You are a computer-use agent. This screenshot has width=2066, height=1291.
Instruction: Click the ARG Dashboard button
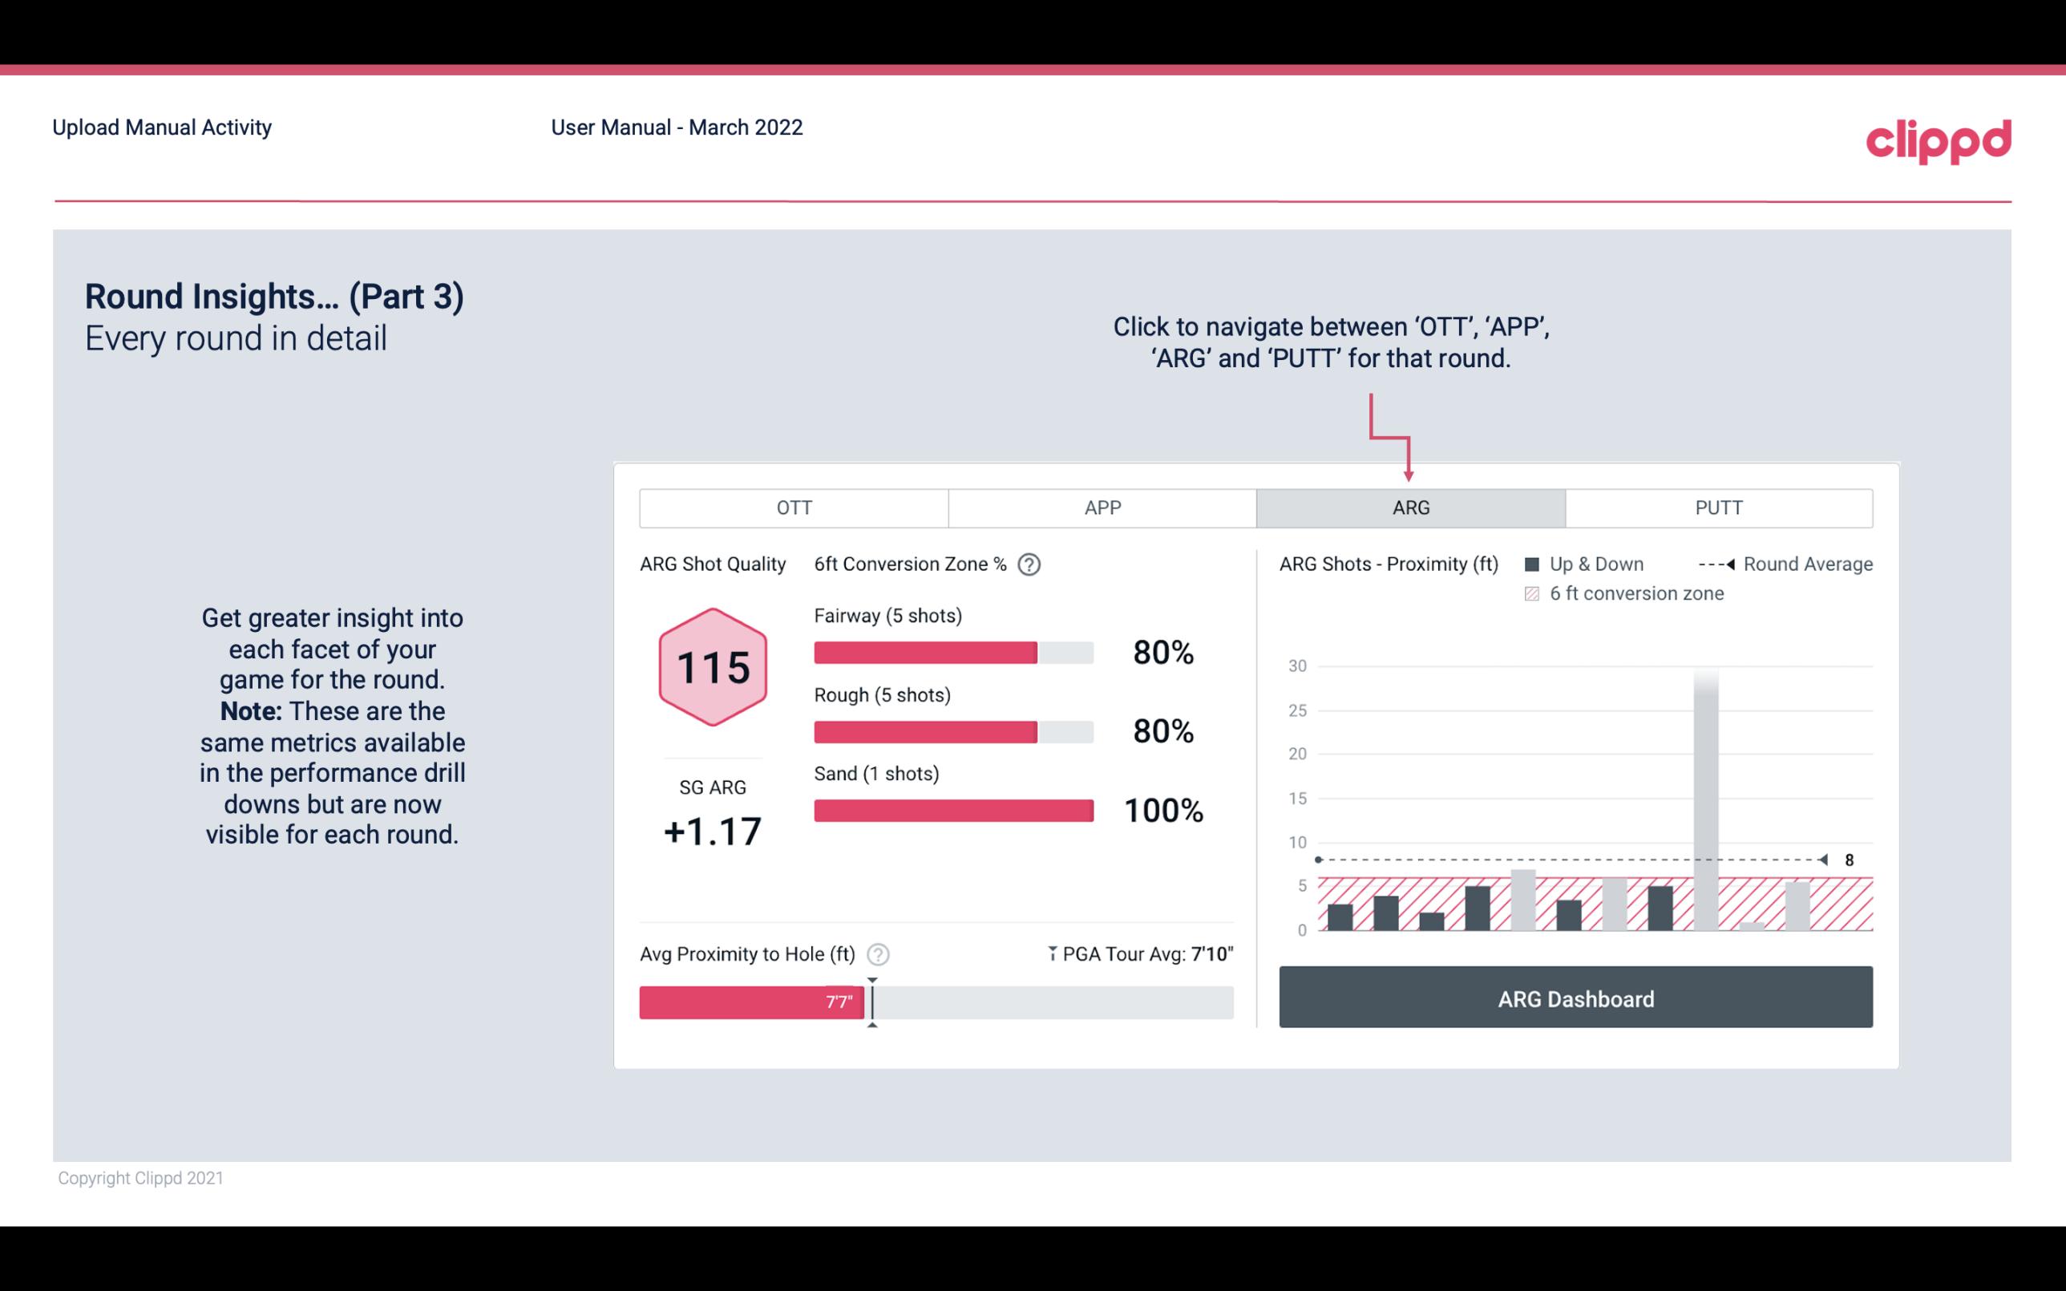pyautogui.click(x=1575, y=997)
